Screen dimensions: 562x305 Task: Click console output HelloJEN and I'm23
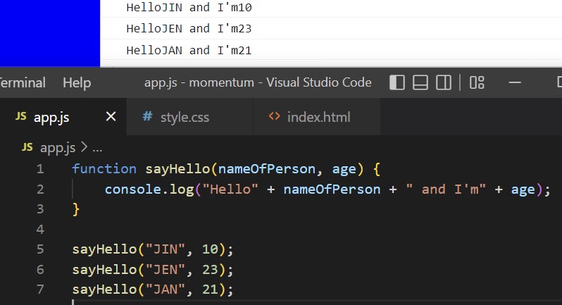click(x=189, y=29)
